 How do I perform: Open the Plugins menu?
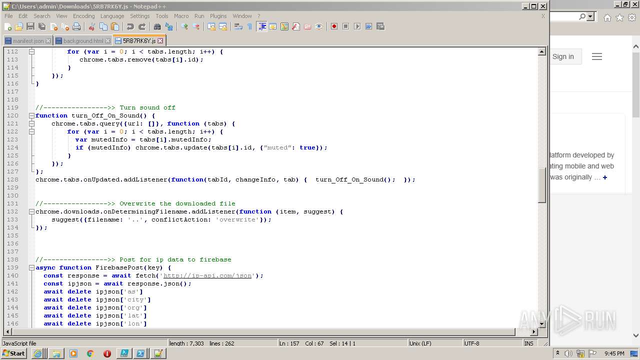pos(218,16)
